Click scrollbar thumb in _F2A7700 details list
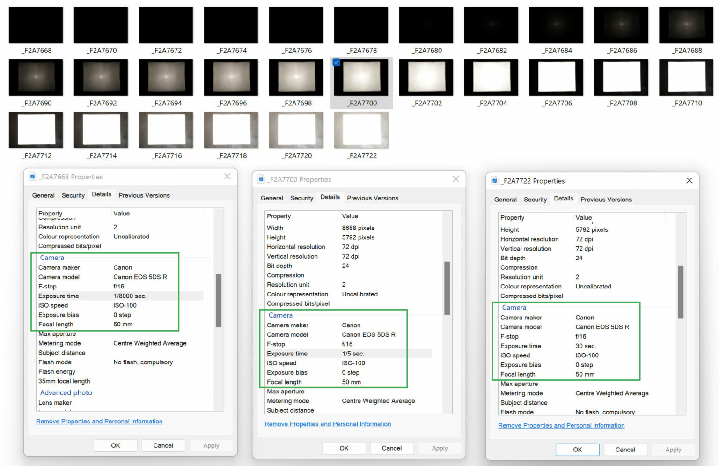The image size is (719, 466). tap(447, 288)
